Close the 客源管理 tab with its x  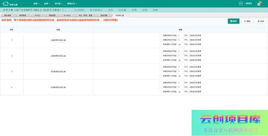tap(28, 15)
